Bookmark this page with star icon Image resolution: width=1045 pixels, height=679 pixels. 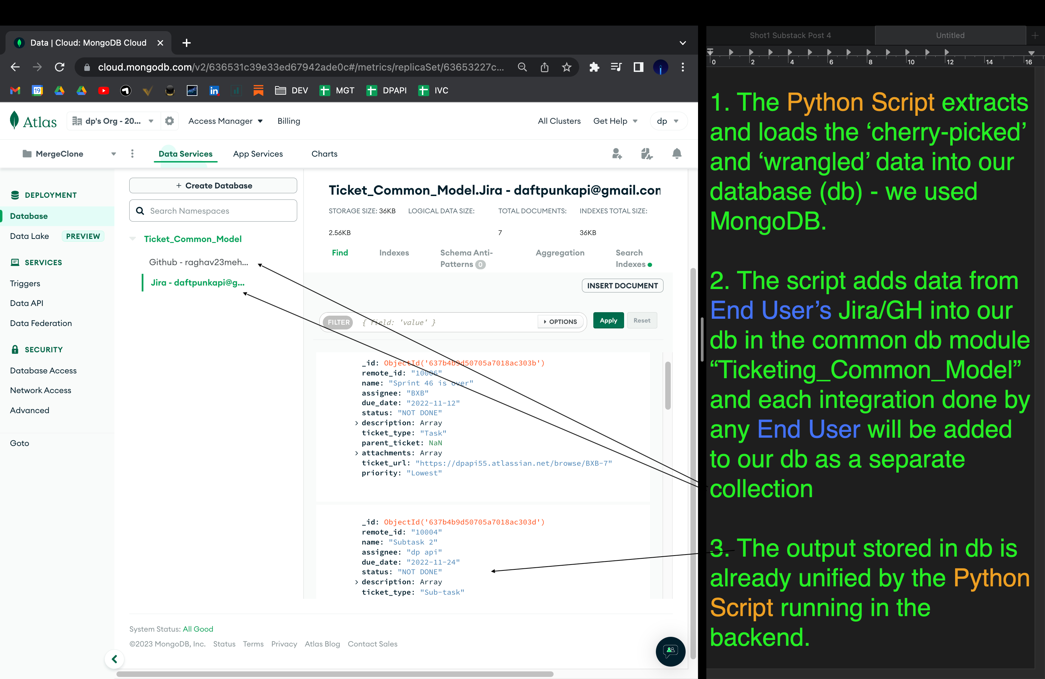pos(567,67)
